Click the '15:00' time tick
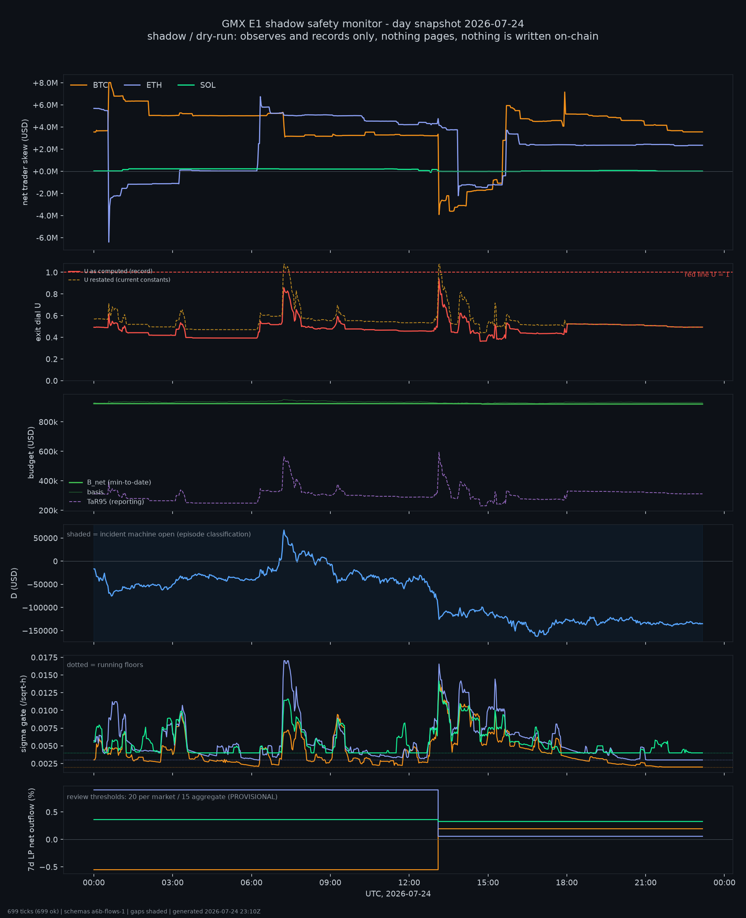Screen dimensions: 746x918 coord(488,883)
